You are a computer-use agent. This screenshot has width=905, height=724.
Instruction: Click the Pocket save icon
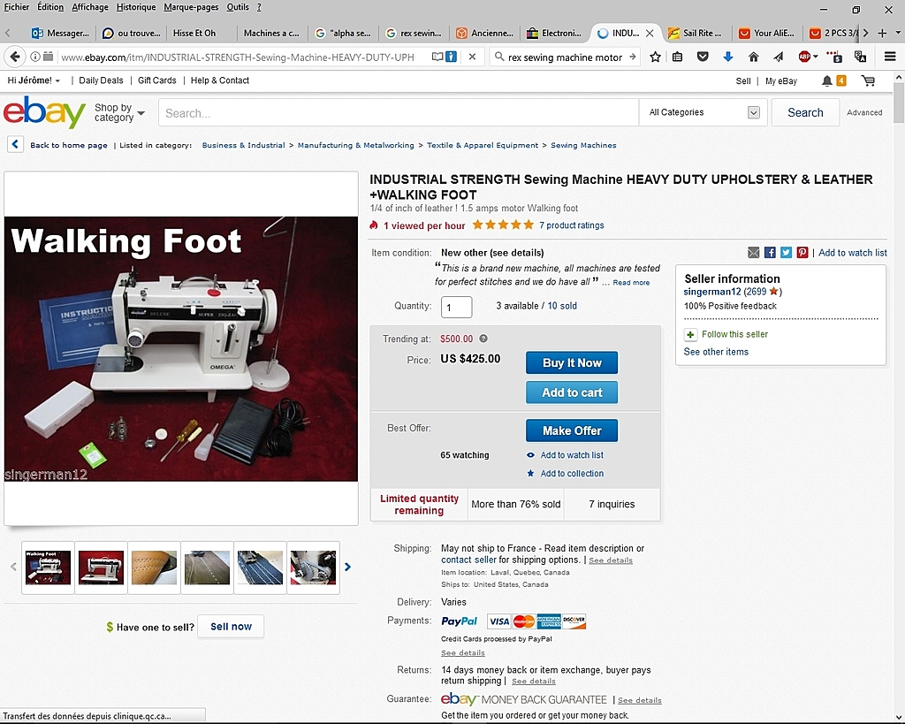pyautogui.click(x=703, y=57)
